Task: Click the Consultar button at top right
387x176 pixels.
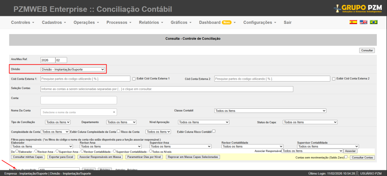Action: 367,50
